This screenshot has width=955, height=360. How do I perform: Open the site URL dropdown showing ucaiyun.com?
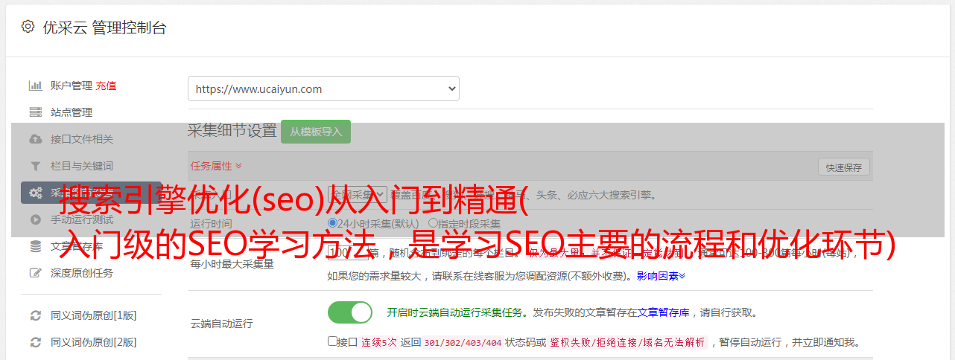coord(323,89)
